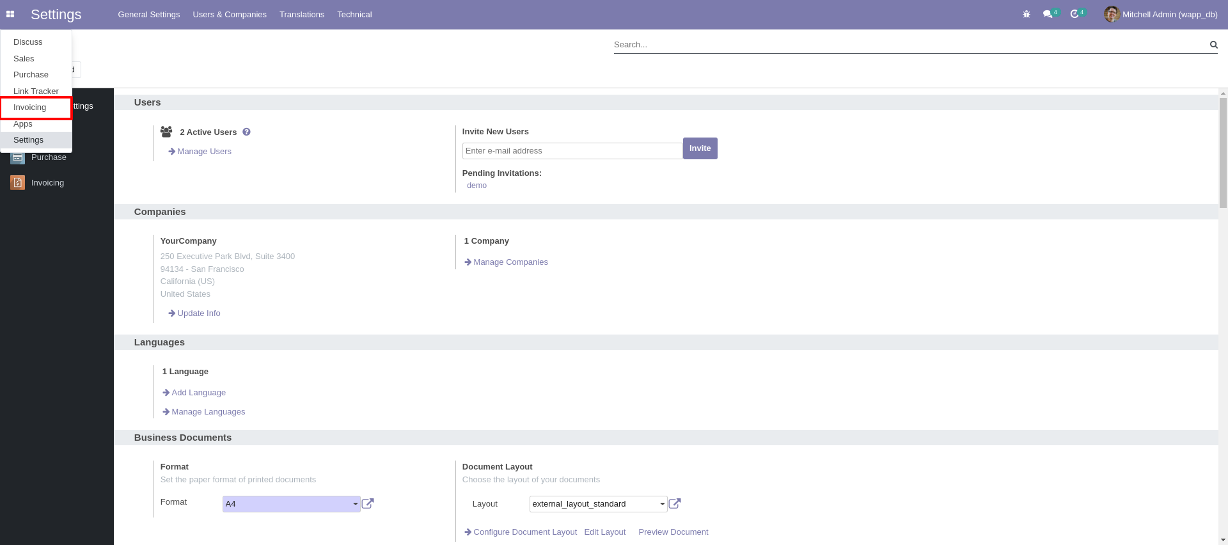Click help icon beside Active Users
The image size is (1228, 545).
click(x=246, y=132)
